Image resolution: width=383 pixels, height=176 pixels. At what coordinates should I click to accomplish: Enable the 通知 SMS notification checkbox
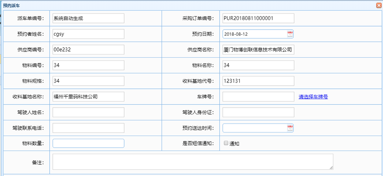pyautogui.click(x=226, y=143)
